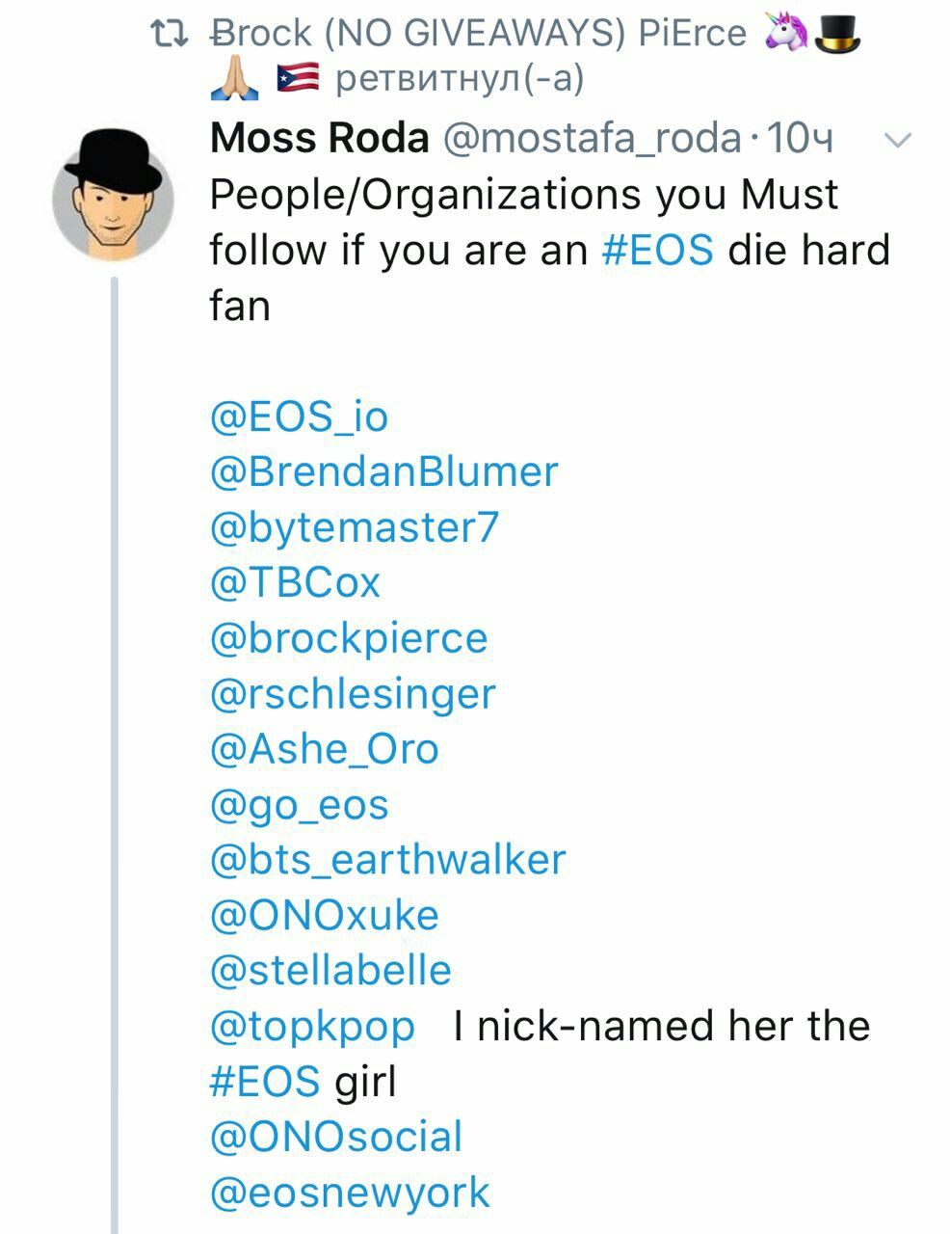Click the first #EOS hashtag
950x1234 pixels.
(657, 251)
